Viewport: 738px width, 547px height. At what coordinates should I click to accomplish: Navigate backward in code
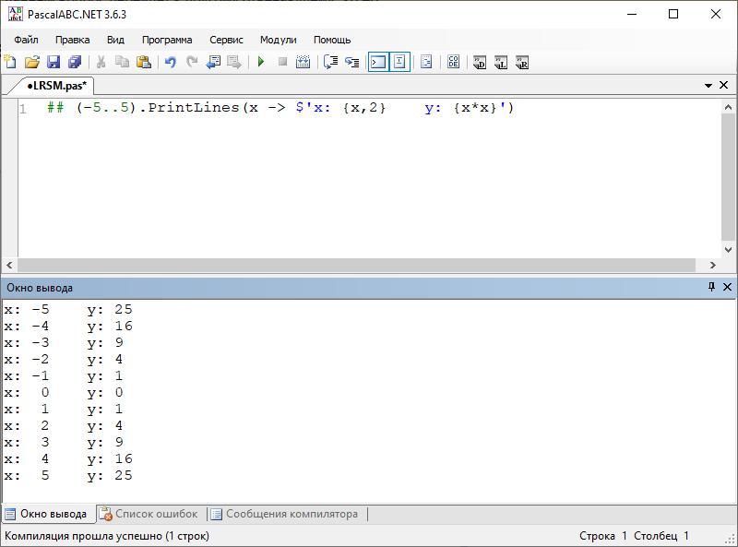click(213, 62)
